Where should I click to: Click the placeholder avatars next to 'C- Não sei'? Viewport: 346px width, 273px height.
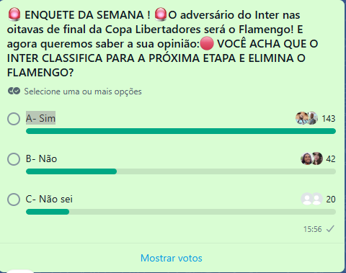pos(311,199)
